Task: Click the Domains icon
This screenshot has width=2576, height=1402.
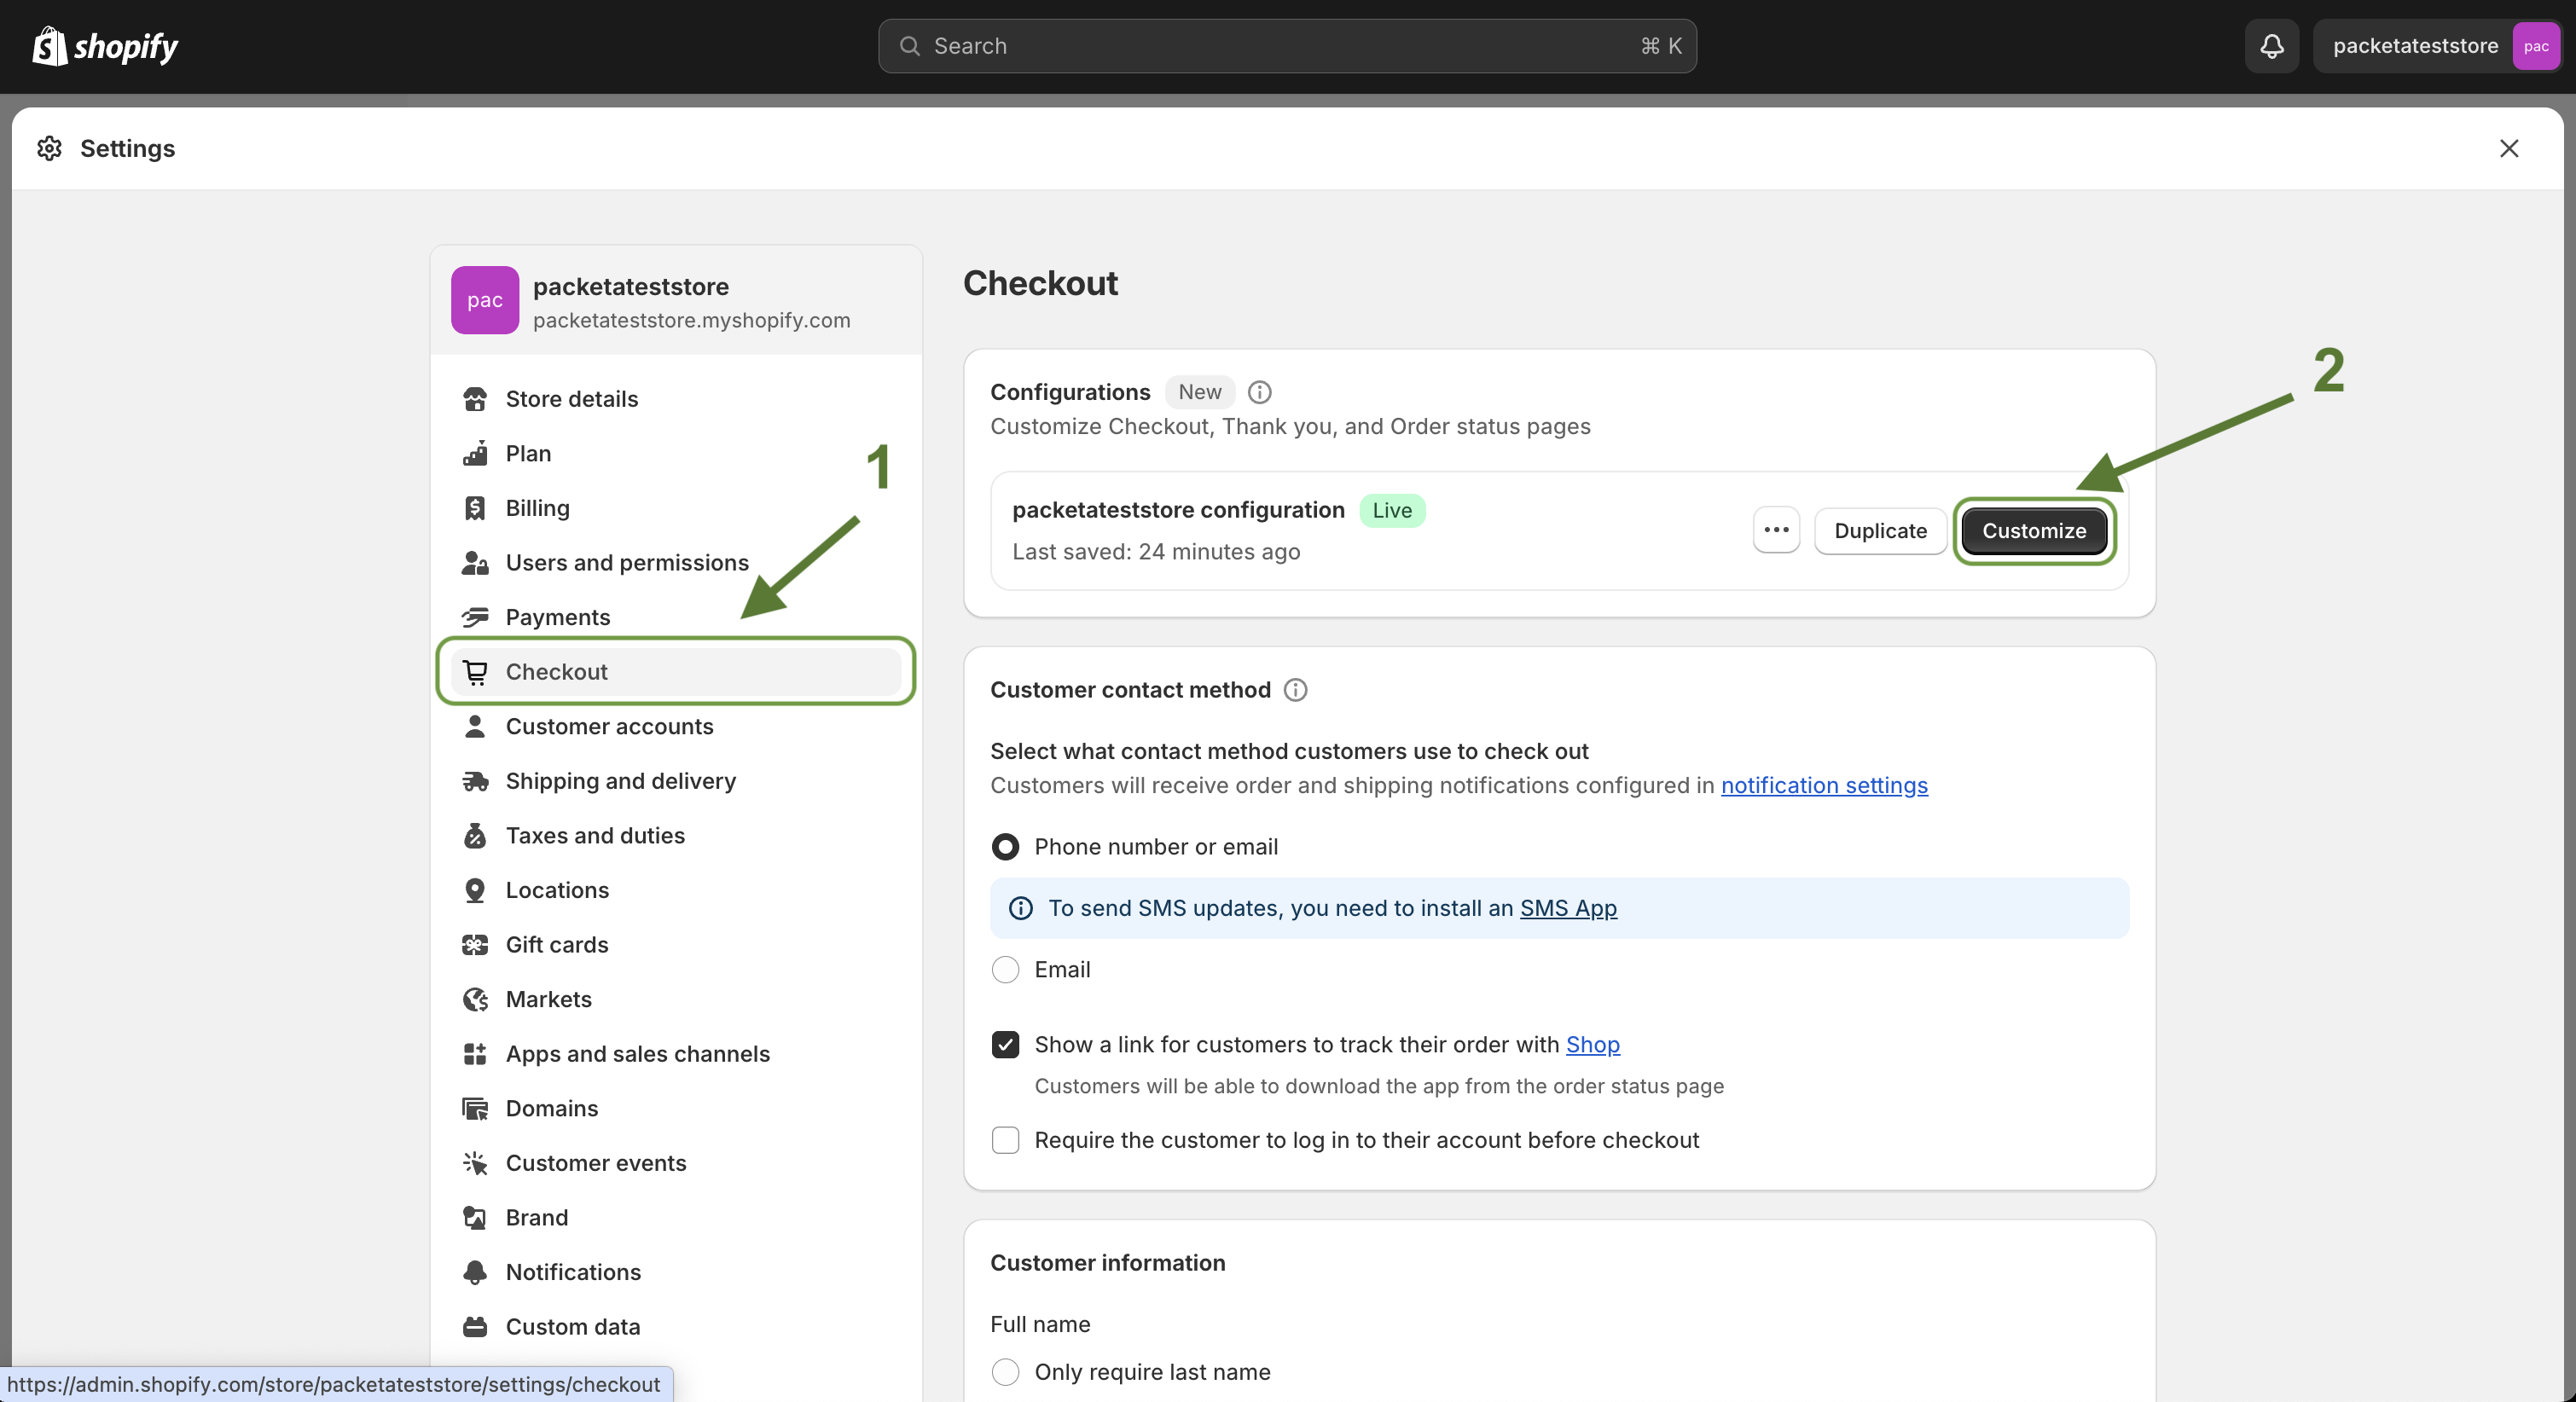Action: 475,1108
